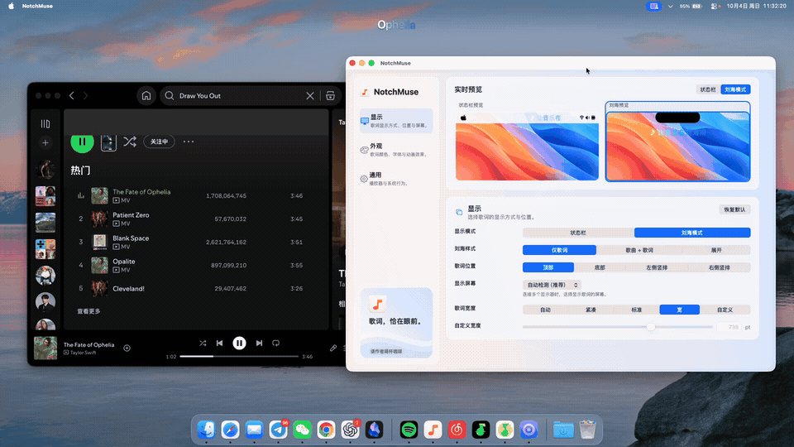Screen dimensions: 794x447
Task: Select the 刘海预览 preview thumbnail
Action: click(x=677, y=142)
